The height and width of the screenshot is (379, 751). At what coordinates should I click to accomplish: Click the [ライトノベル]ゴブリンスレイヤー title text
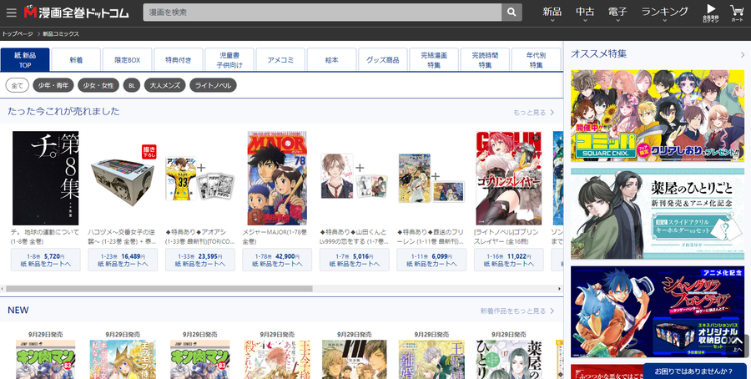507,237
